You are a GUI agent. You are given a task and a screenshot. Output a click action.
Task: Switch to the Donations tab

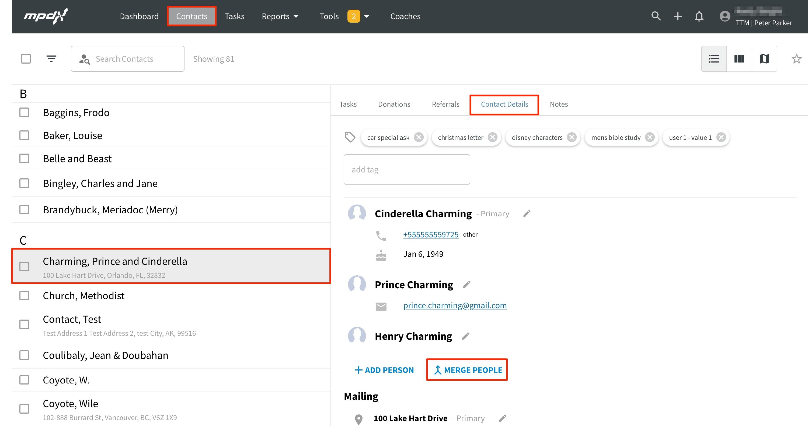pos(394,104)
